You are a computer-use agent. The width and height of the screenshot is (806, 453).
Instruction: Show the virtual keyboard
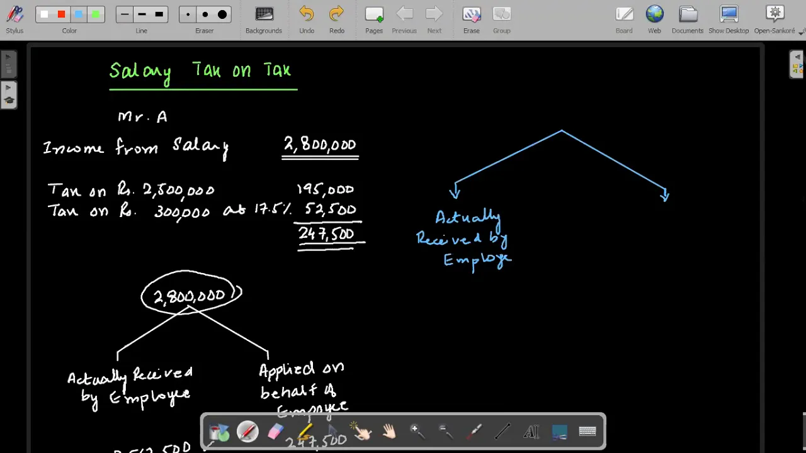pos(587,432)
